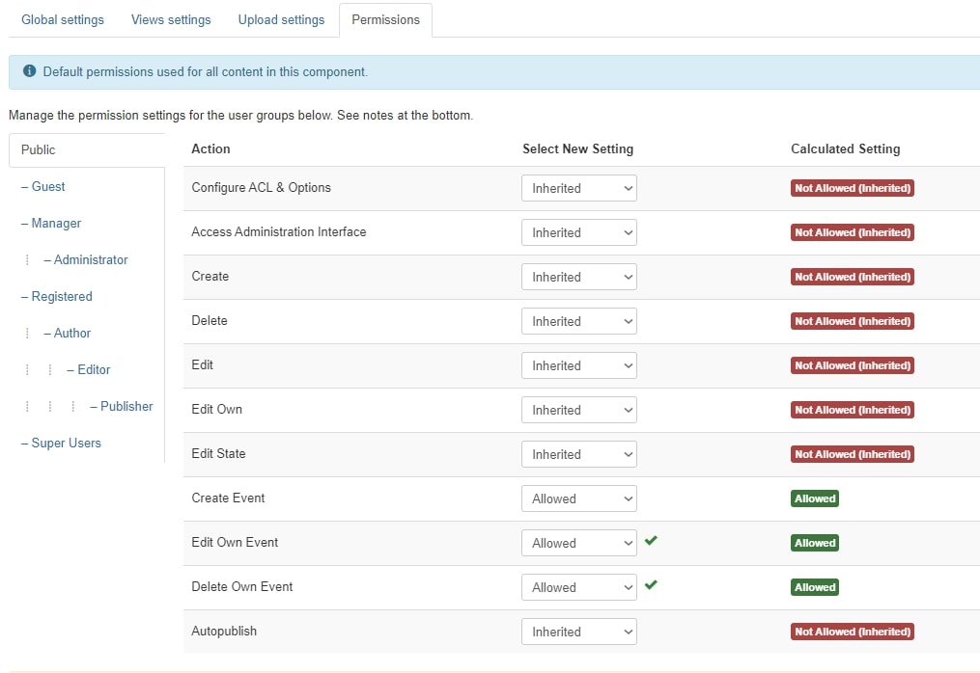Open the Global settings tab
Image resolution: width=980 pixels, height=673 pixels.
(63, 20)
